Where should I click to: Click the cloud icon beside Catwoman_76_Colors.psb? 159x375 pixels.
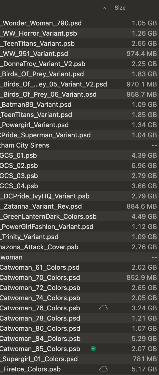coord(103,308)
